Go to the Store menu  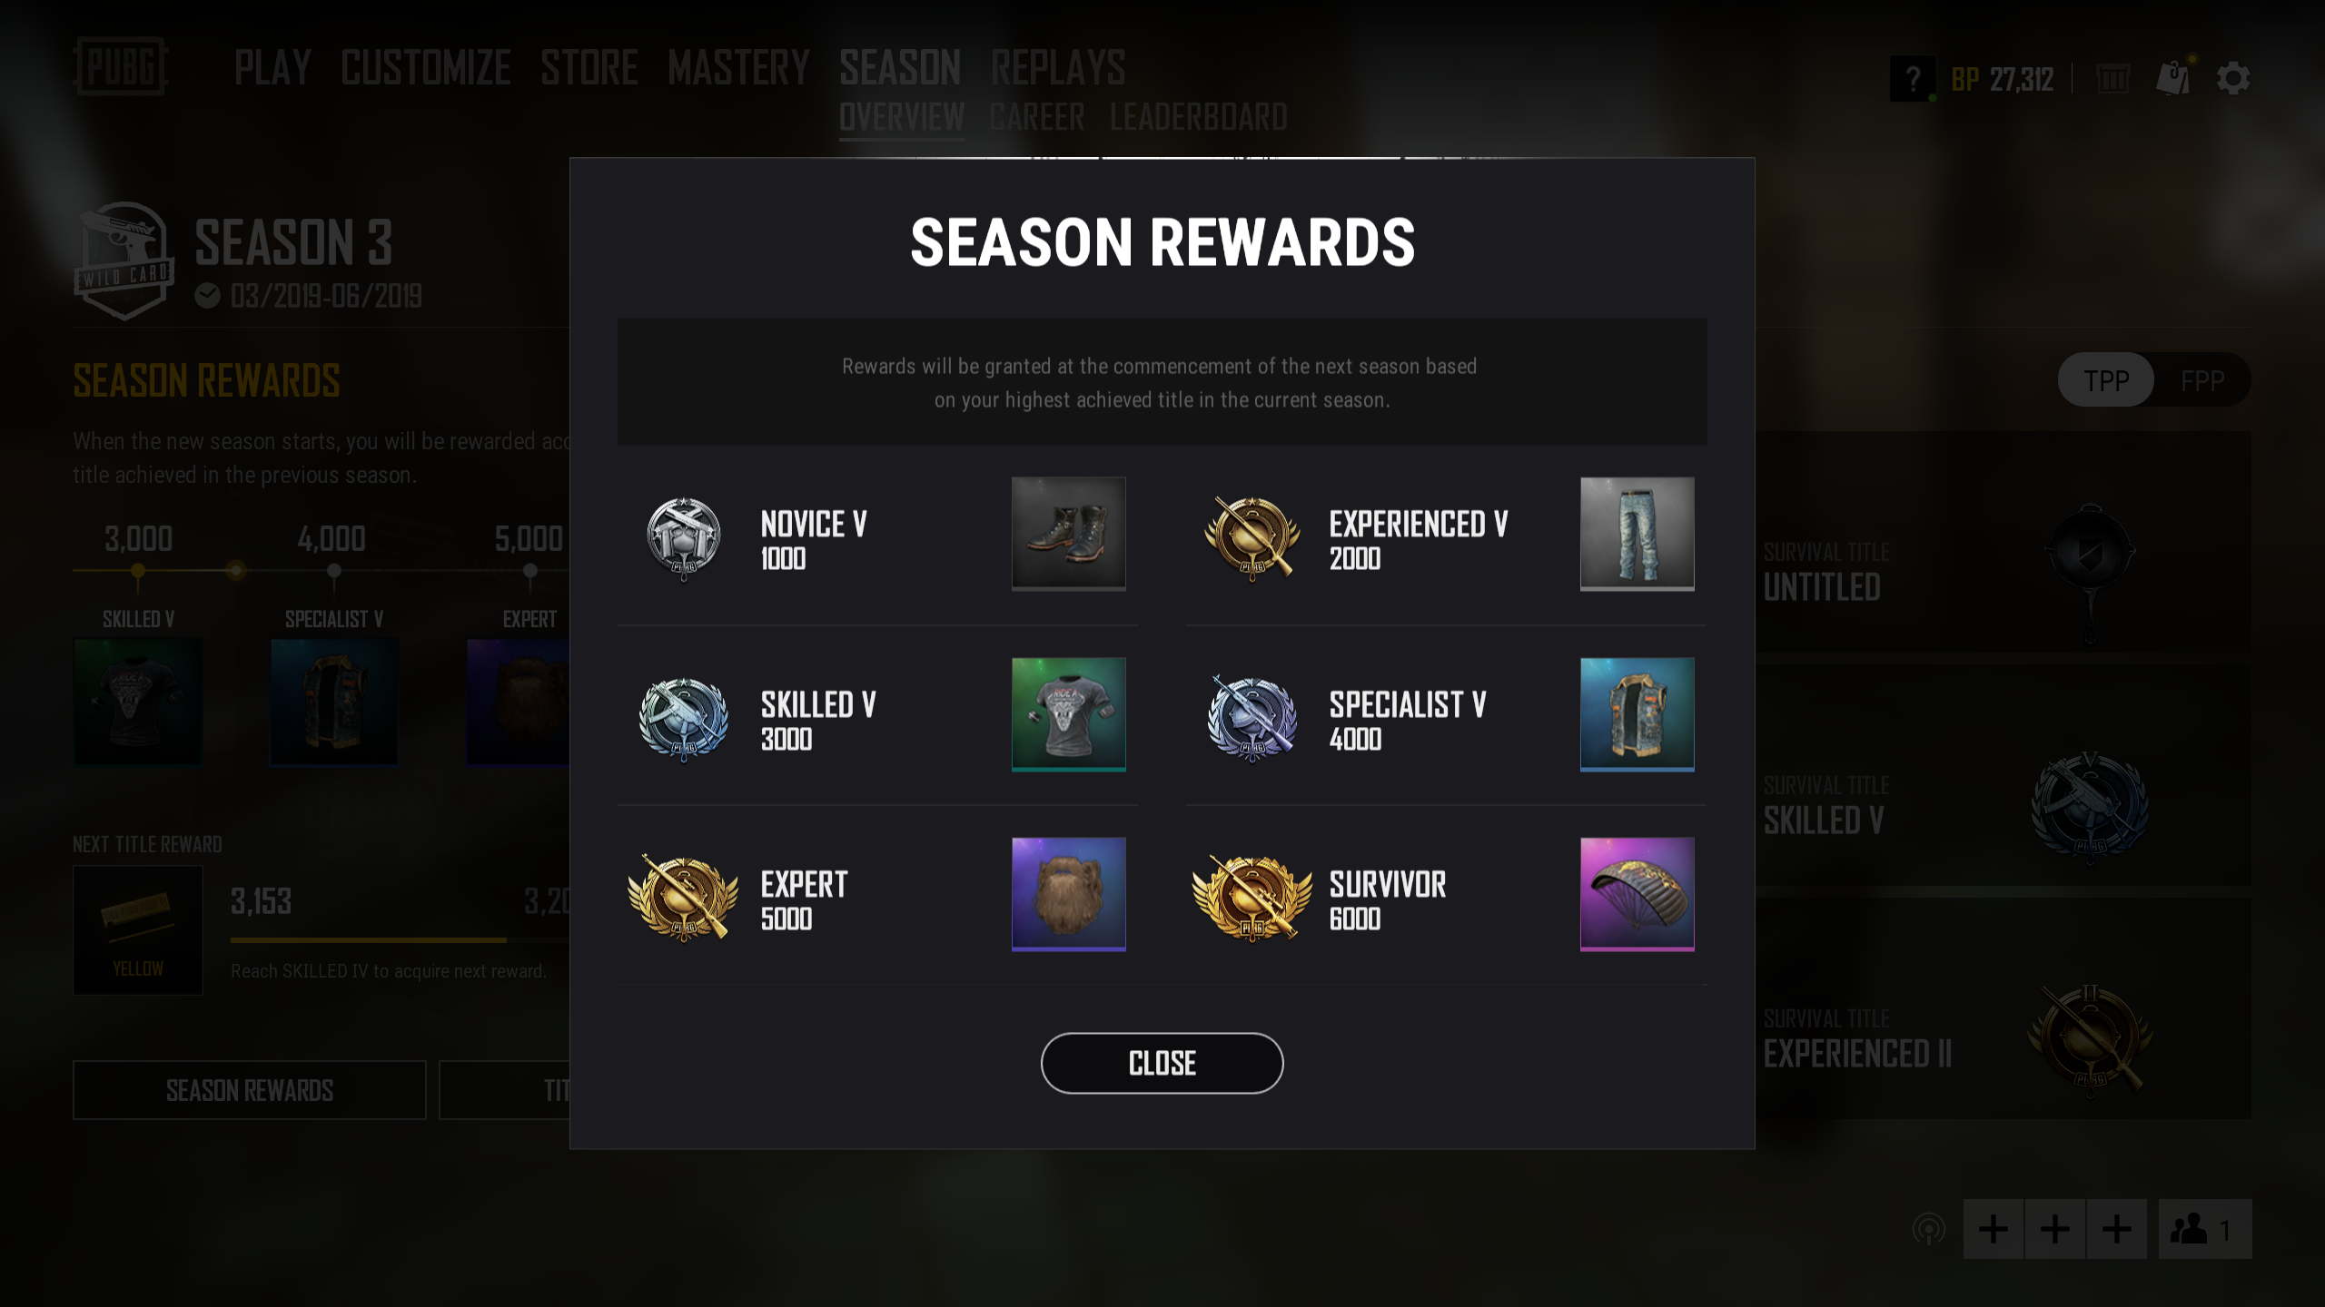tap(589, 68)
